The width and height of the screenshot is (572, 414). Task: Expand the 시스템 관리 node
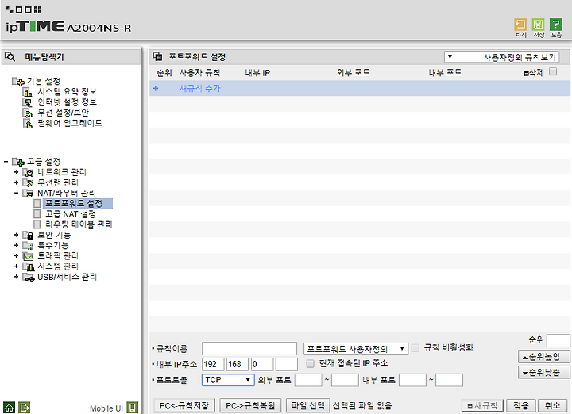16,266
